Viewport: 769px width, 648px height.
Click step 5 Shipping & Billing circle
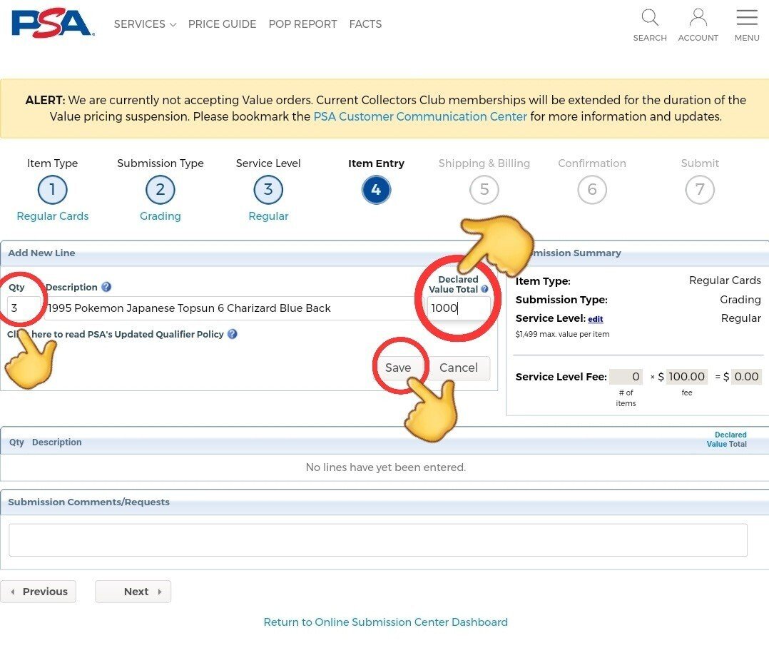484,190
